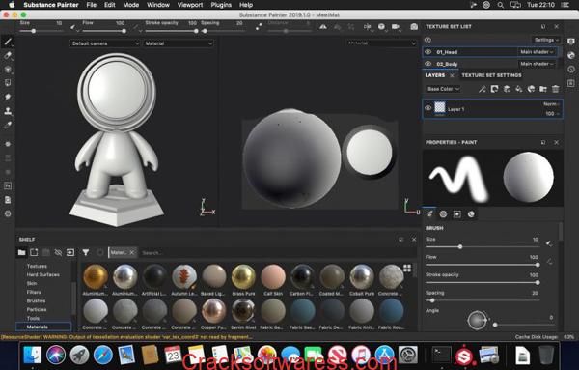Screen dimensions: 579x370
Task: Select the Projection tool
Action: [8, 70]
